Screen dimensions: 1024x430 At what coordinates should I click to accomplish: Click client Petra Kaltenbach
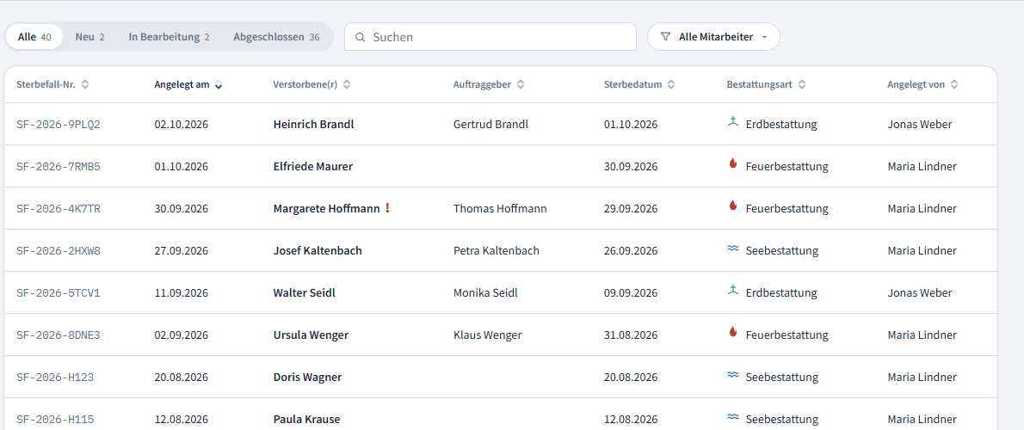coord(497,250)
